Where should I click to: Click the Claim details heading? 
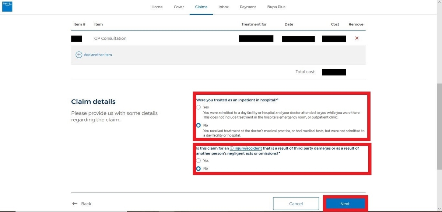point(93,101)
